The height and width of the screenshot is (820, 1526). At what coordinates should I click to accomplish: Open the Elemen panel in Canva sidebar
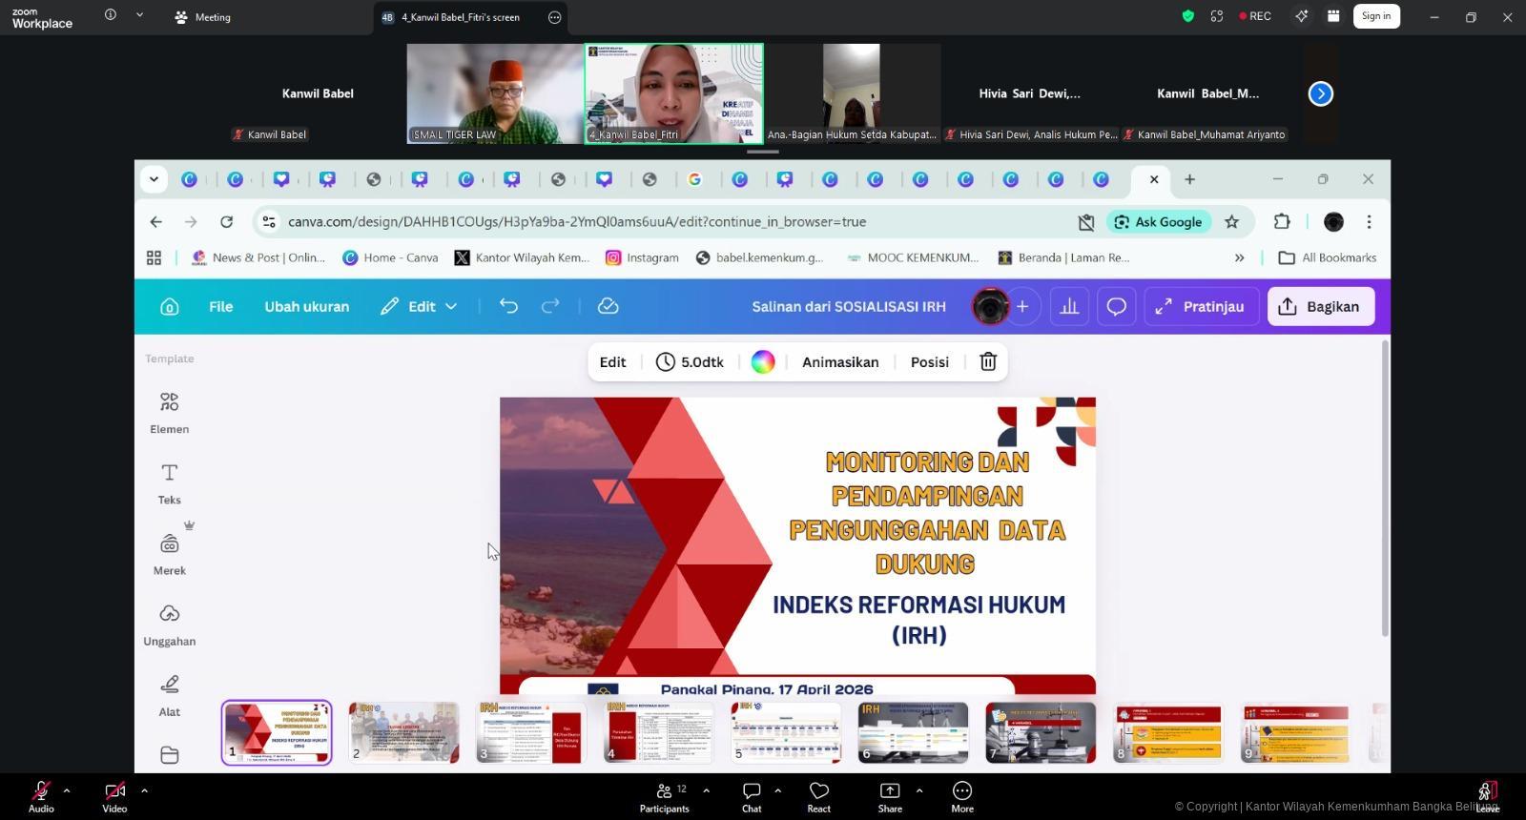pos(169,412)
